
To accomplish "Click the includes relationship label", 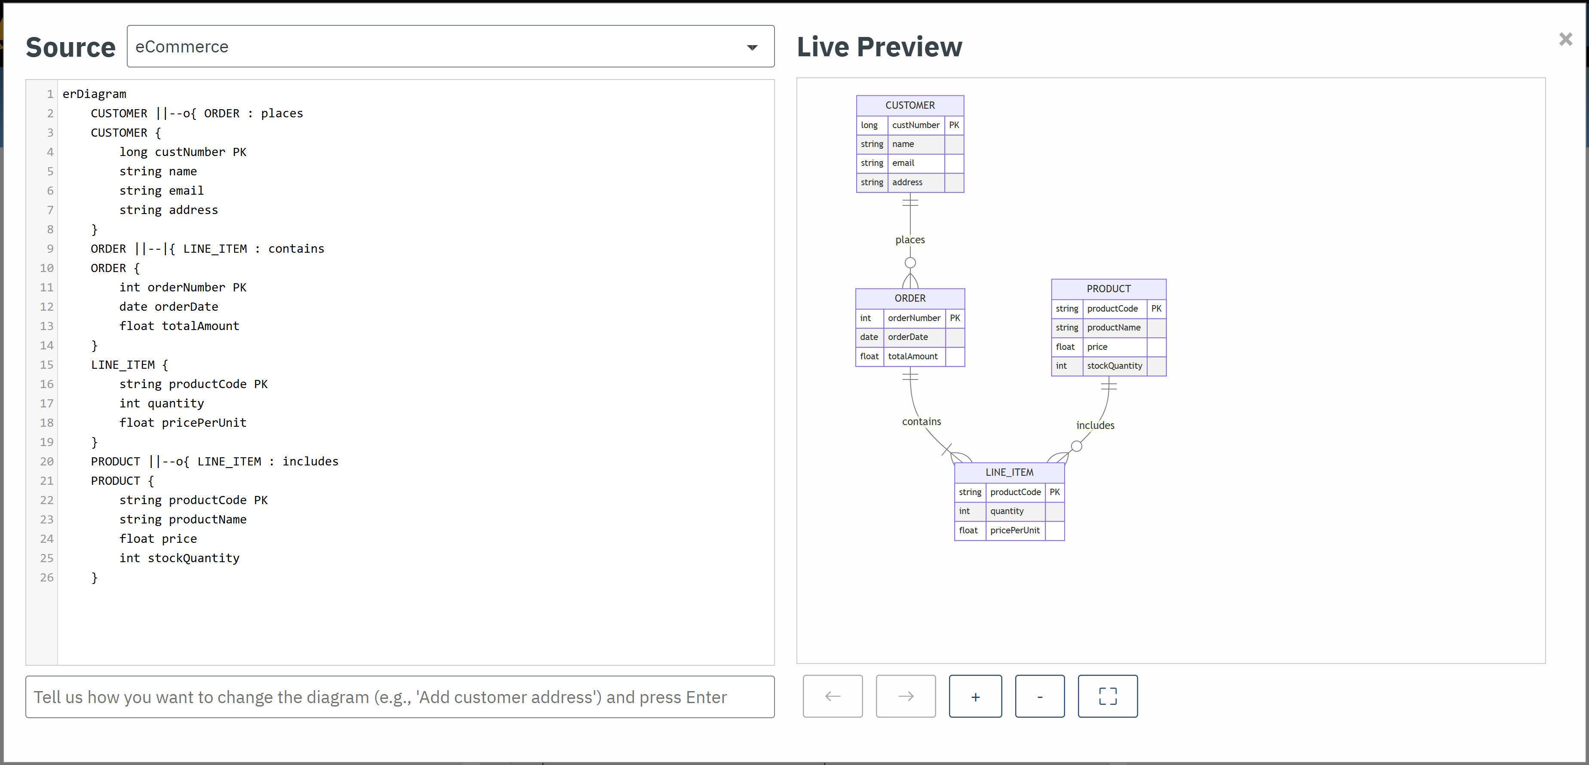I will [1095, 425].
